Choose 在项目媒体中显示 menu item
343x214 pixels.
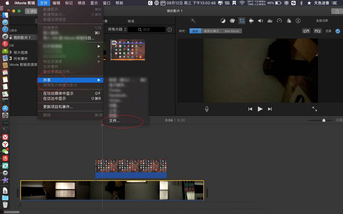[70, 93]
